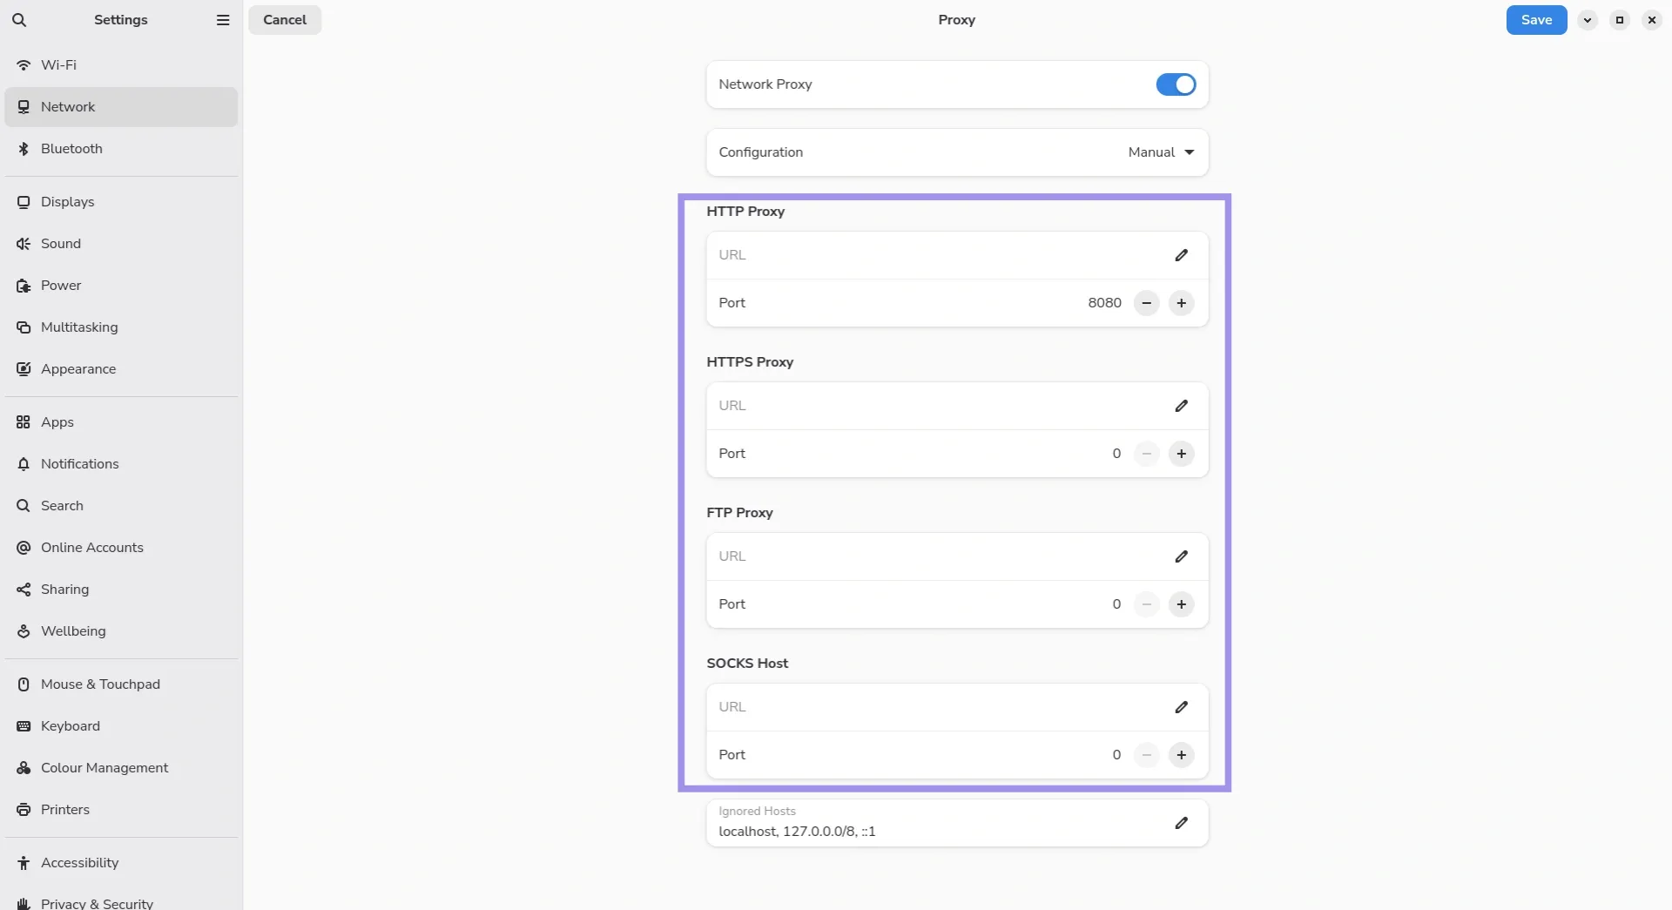Increase the SOCKS Host port value
The width and height of the screenshot is (1672, 910).
pyautogui.click(x=1181, y=755)
